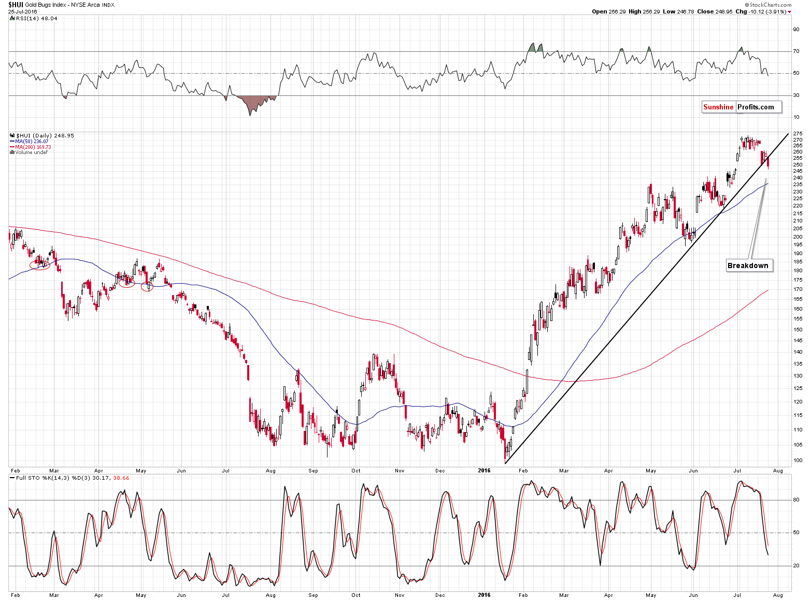
Task: Click the 125 price level on the axis
Action: click(798, 388)
